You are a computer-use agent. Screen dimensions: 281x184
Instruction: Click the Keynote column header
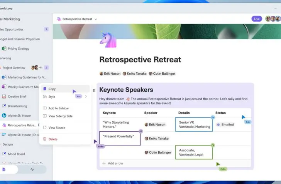click(109, 113)
